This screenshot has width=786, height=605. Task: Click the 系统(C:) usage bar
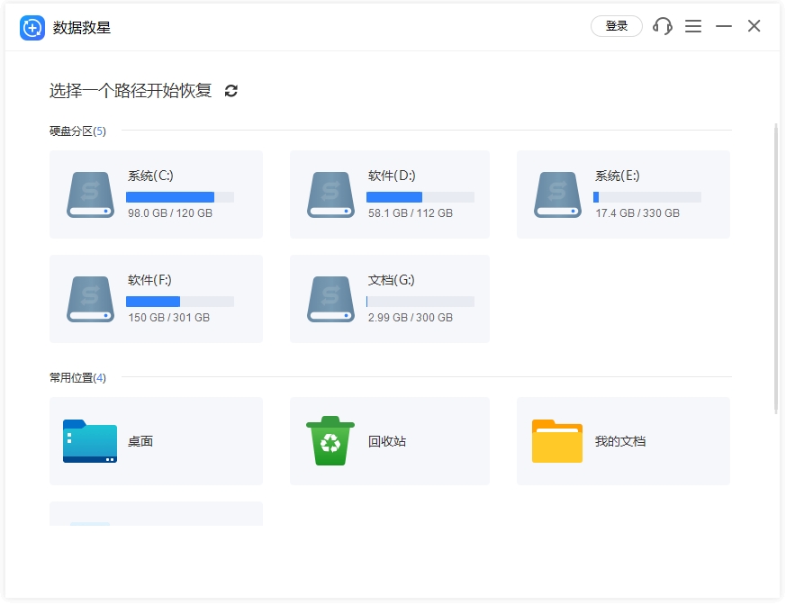179,197
